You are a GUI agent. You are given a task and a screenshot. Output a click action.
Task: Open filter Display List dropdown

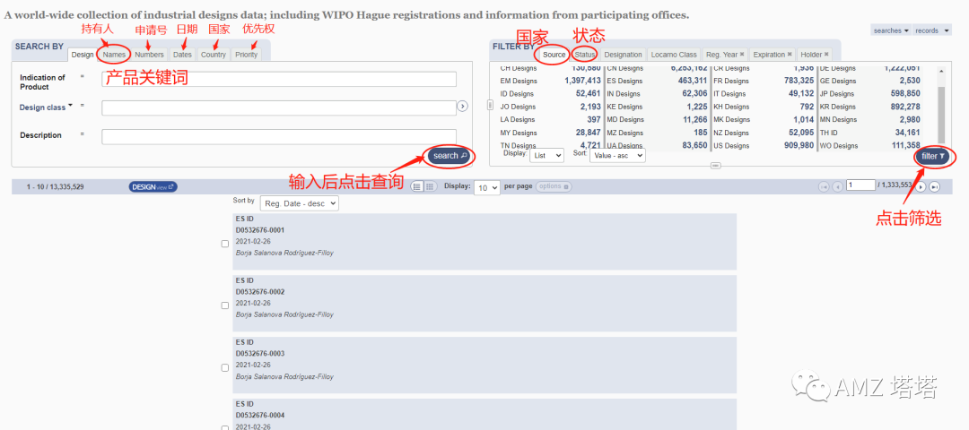point(547,156)
